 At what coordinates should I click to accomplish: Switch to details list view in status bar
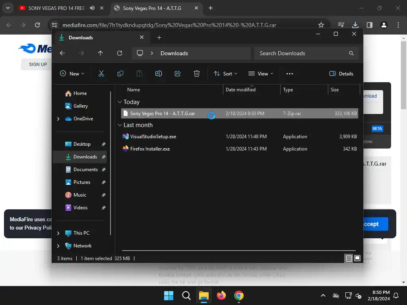click(x=349, y=258)
